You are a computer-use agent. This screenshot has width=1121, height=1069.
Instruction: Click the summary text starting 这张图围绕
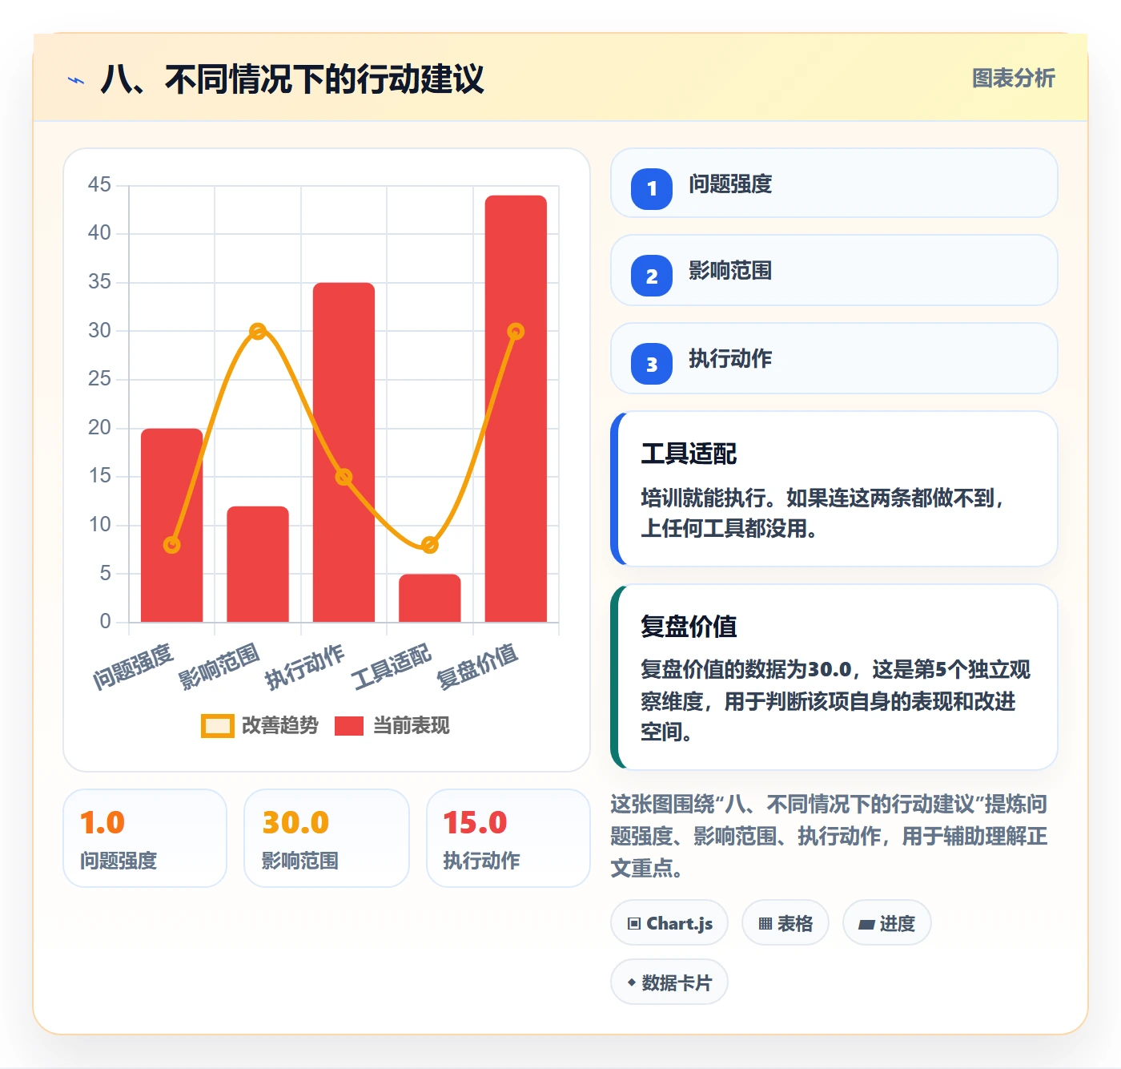coord(829,836)
